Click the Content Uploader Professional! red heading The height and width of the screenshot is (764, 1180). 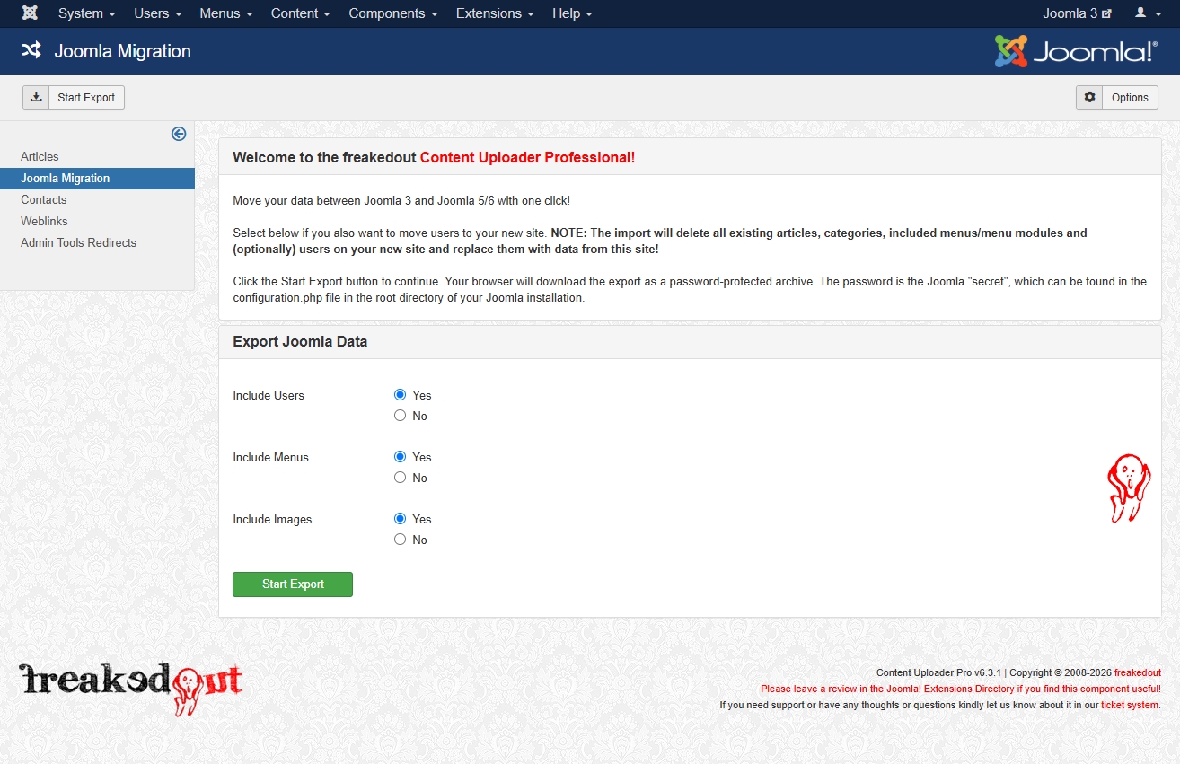(x=527, y=157)
